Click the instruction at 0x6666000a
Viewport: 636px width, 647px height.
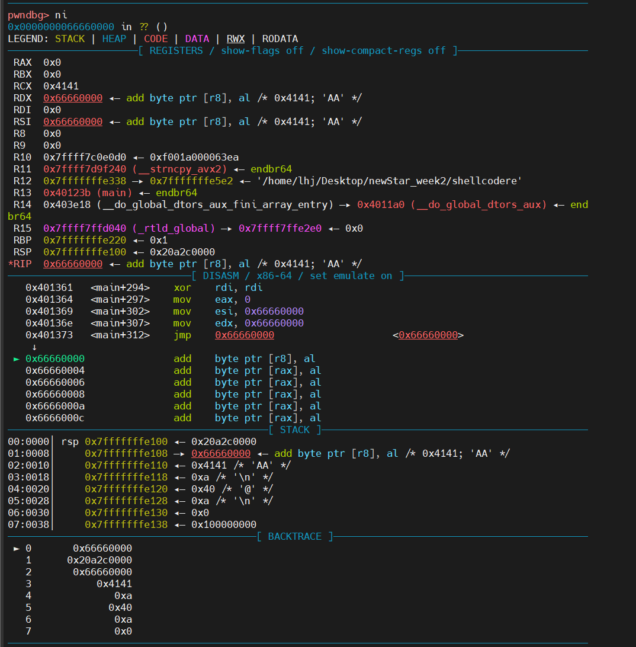click(x=174, y=406)
